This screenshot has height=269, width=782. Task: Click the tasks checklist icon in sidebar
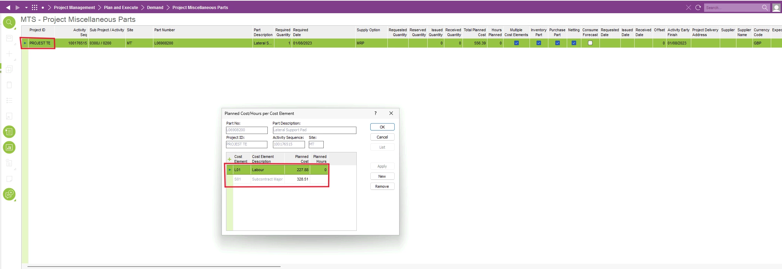pos(9,163)
